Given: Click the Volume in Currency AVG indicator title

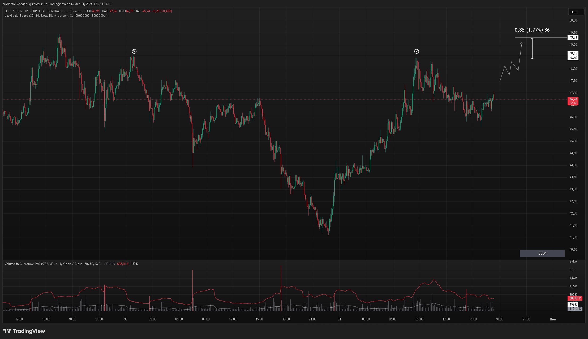Looking at the screenshot, I should tap(22, 264).
